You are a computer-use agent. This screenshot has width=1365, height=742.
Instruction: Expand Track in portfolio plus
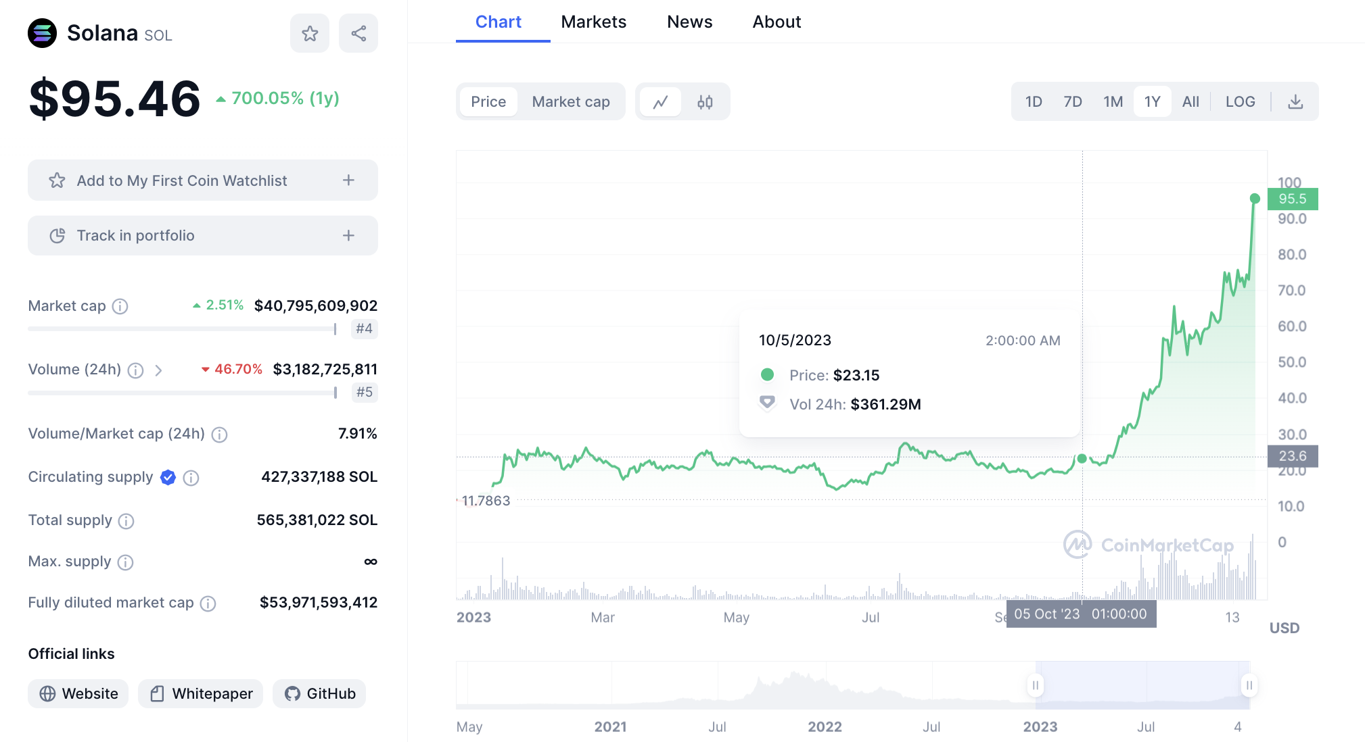[348, 236]
